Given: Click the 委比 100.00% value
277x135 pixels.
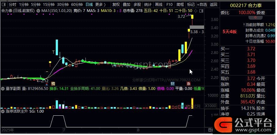Looking at the screenshot, I should click(247, 13).
